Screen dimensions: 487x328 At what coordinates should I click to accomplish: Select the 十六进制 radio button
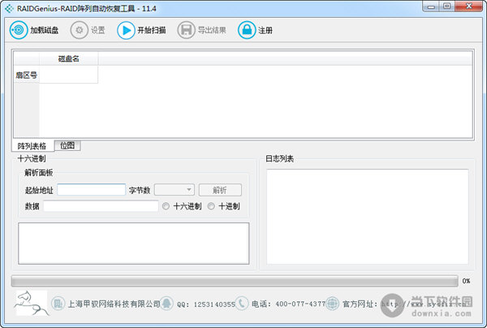166,206
